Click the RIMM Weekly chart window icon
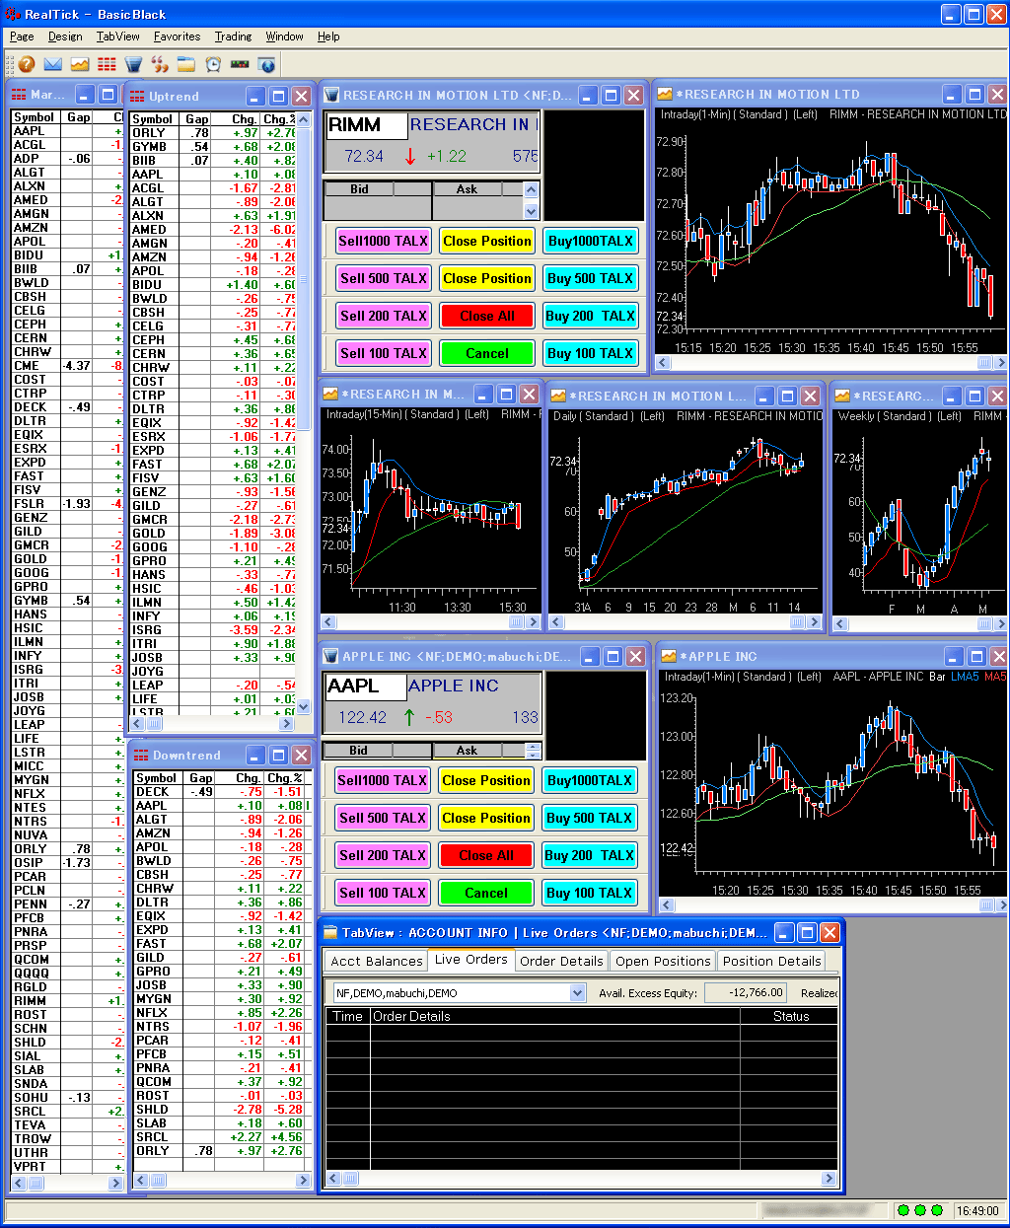This screenshot has width=1010, height=1228. 842,396
